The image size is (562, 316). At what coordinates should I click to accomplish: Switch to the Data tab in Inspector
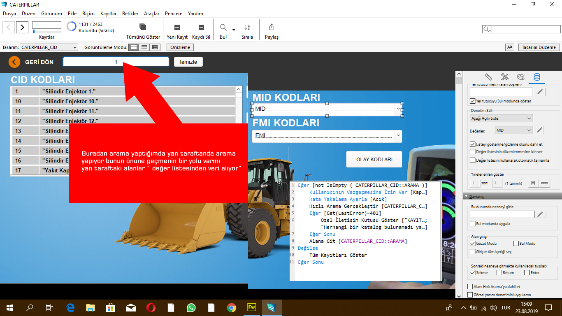(x=536, y=77)
